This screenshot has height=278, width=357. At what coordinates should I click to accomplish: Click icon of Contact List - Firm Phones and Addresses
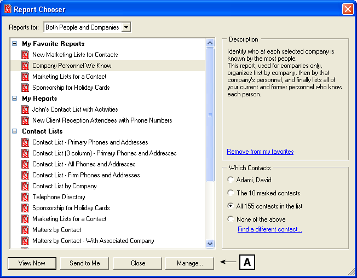(x=25, y=175)
